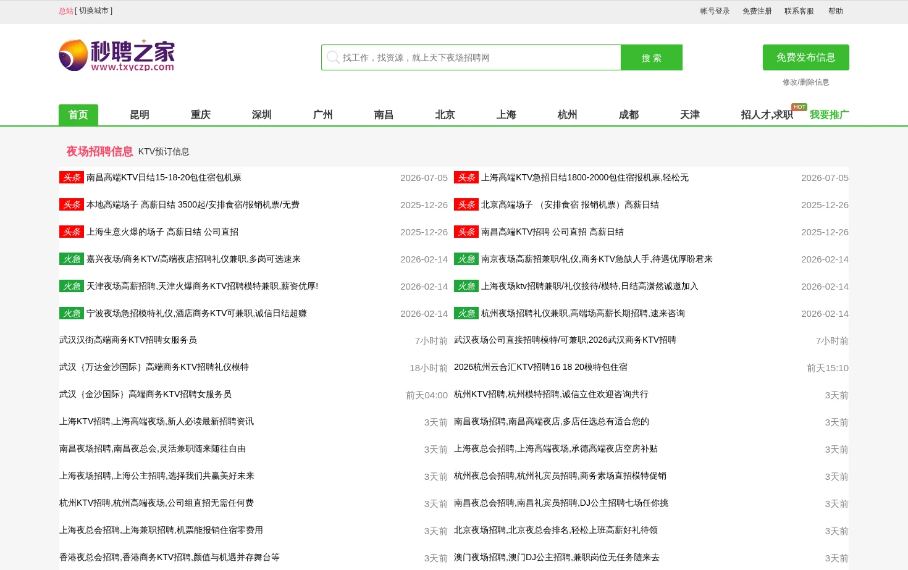This screenshot has width=908, height=570.
Task: Open listing 香港夜总会招聘,香港商务KTV招聘
Action: (x=169, y=557)
